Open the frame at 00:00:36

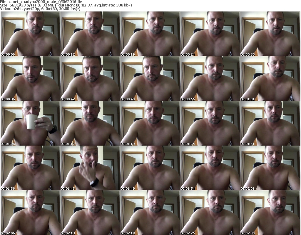click(30, 79)
